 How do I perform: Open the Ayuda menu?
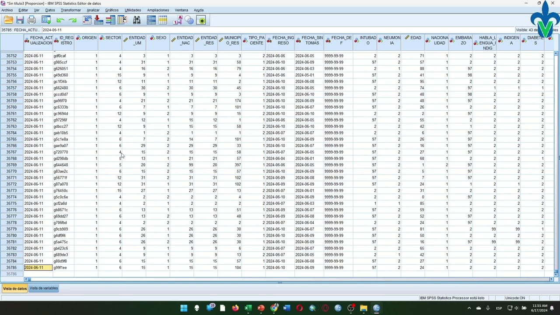coord(199,10)
